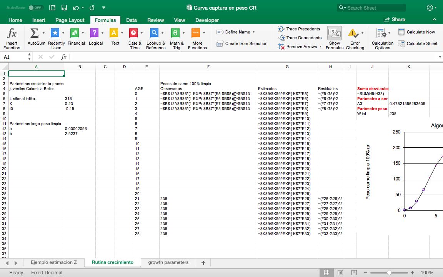Select column G header

pos(287,67)
